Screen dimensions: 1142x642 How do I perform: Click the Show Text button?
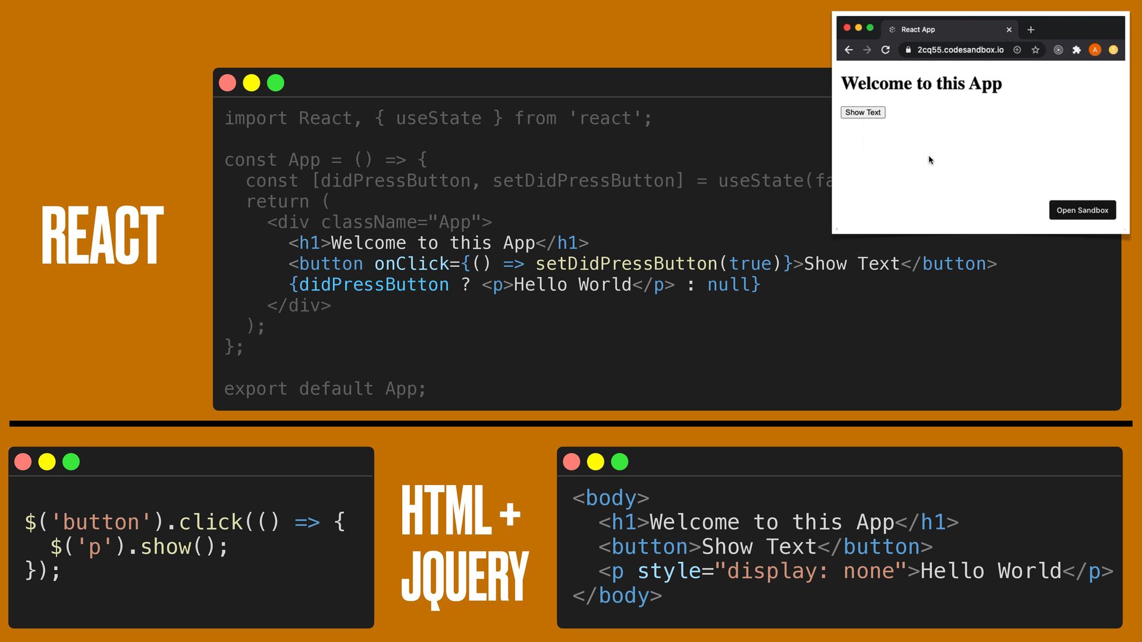coord(862,112)
